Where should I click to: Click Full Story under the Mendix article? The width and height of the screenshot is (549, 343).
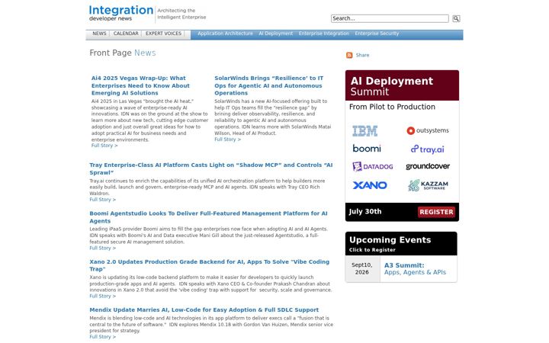pos(102,337)
